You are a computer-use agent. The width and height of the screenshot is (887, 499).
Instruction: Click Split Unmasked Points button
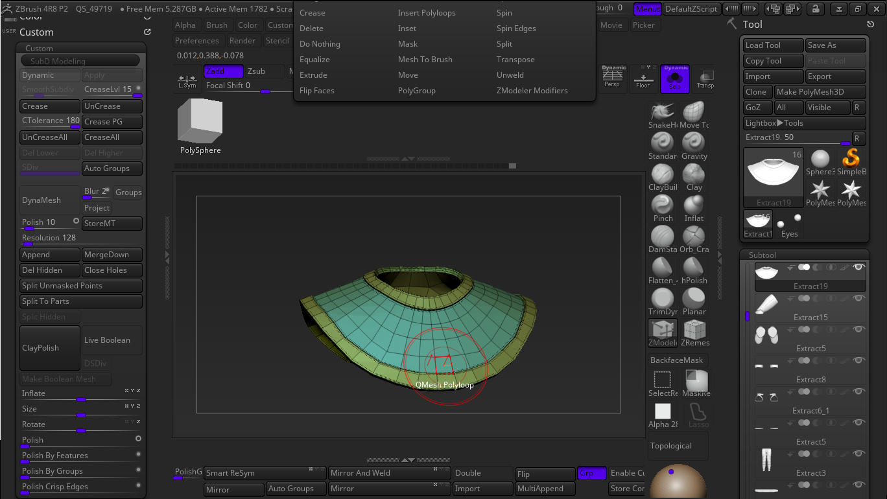[x=82, y=286]
